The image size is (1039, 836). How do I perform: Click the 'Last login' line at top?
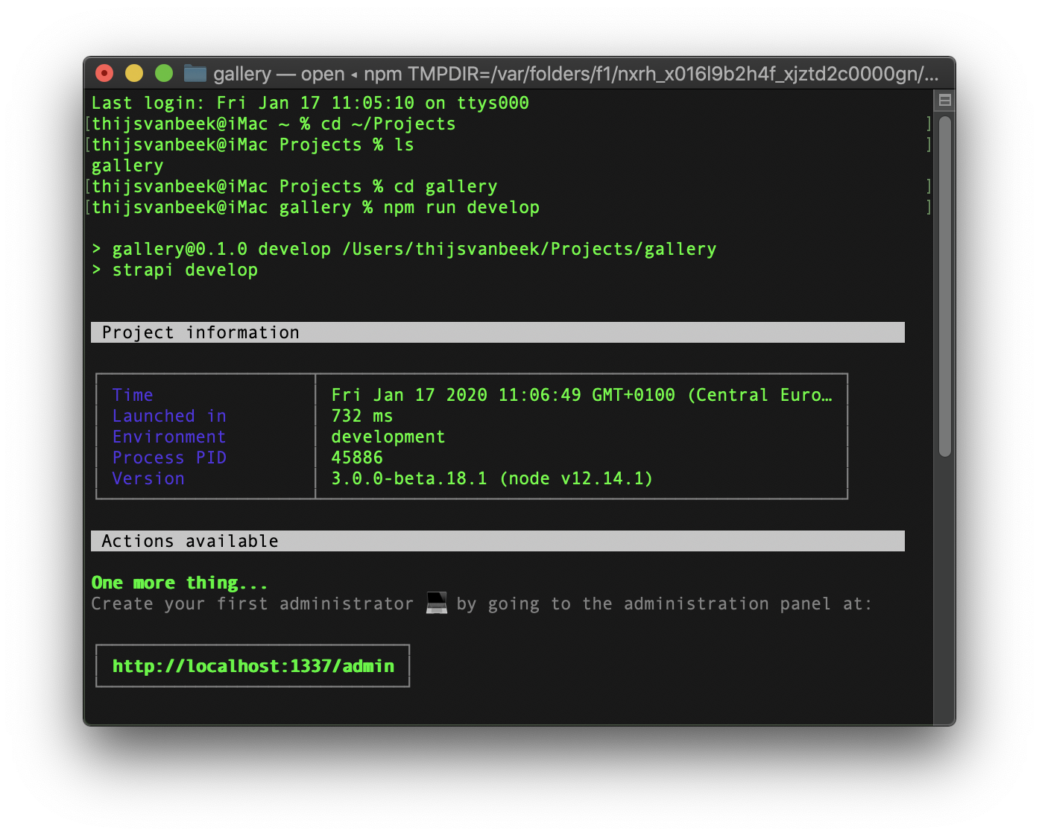tap(310, 103)
